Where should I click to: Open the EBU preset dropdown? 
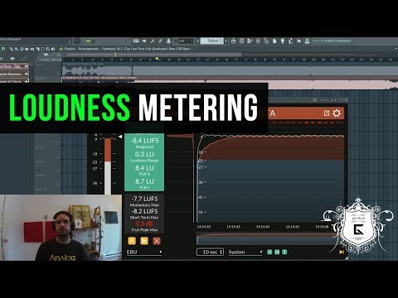[144, 252]
